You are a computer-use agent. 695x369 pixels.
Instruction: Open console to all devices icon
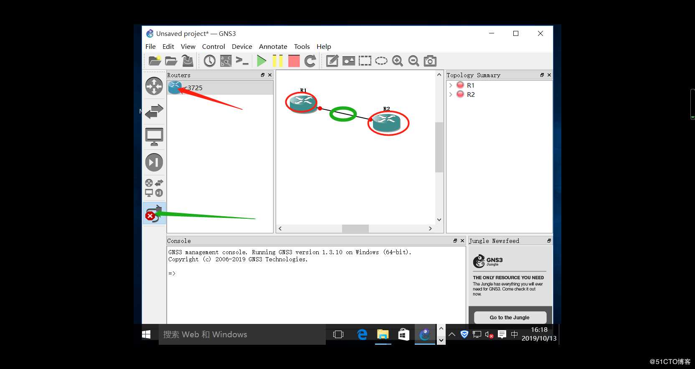click(x=242, y=61)
